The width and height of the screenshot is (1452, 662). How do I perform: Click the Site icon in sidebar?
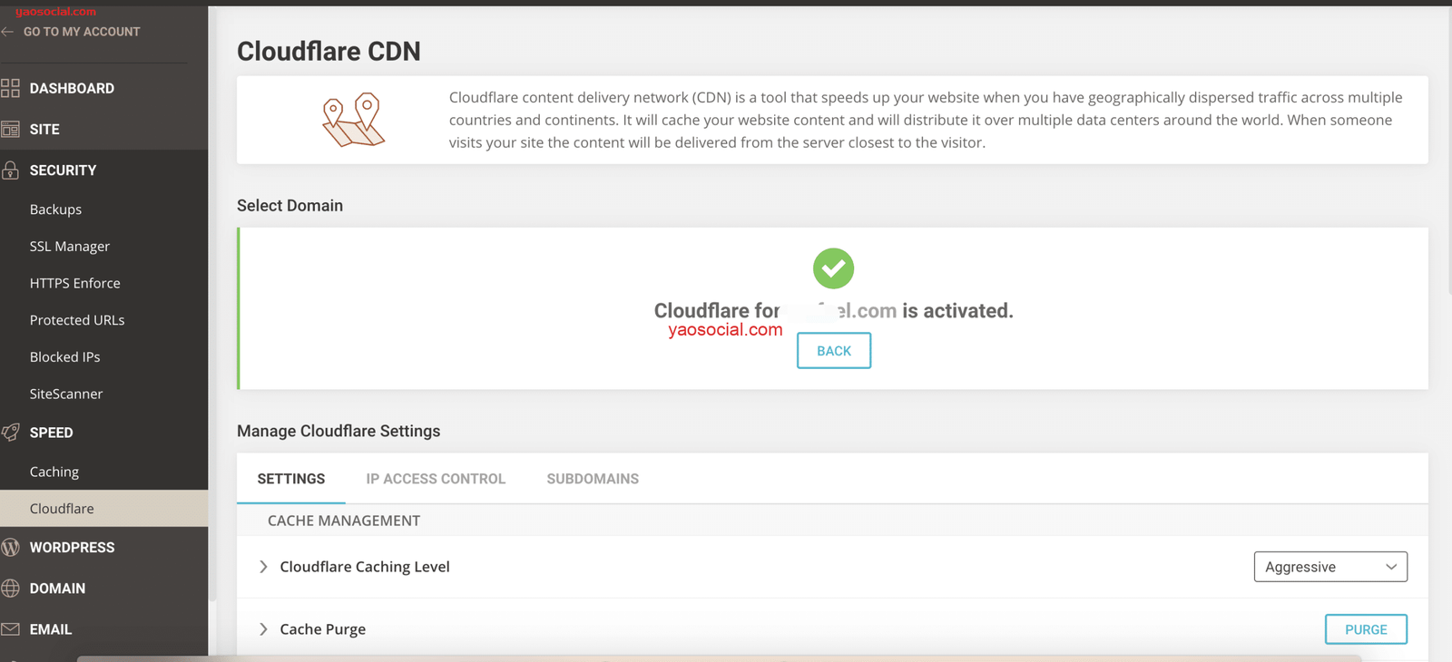[x=11, y=130]
